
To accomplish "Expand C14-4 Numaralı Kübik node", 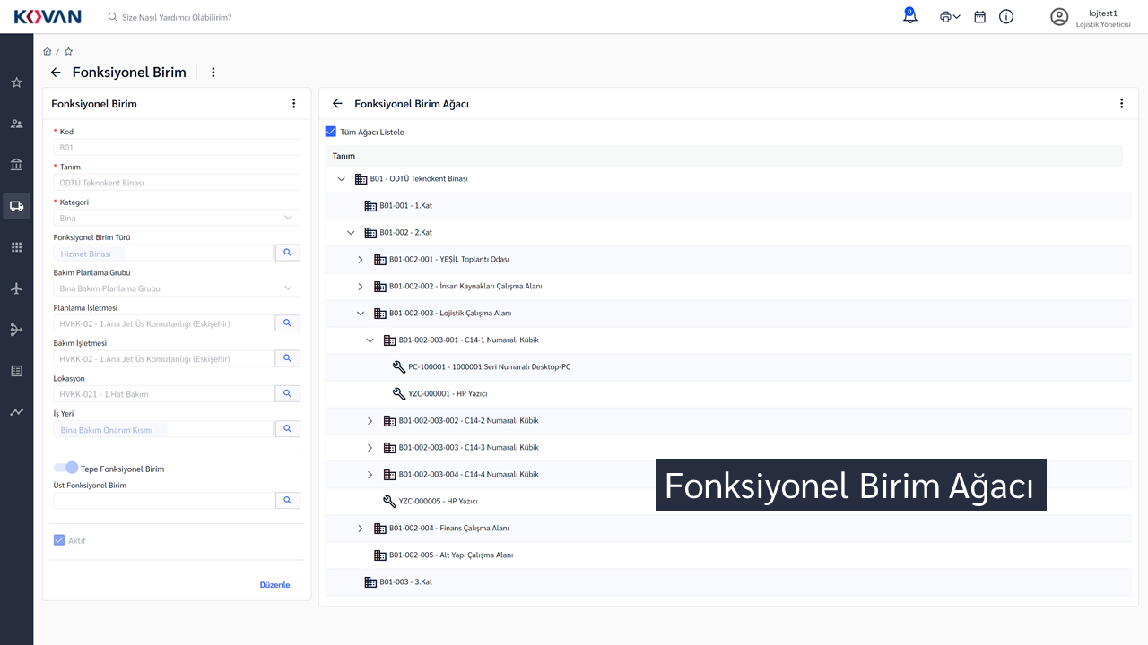I will (370, 475).
